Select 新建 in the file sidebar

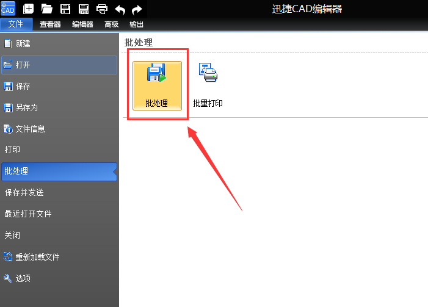click(x=23, y=44)
